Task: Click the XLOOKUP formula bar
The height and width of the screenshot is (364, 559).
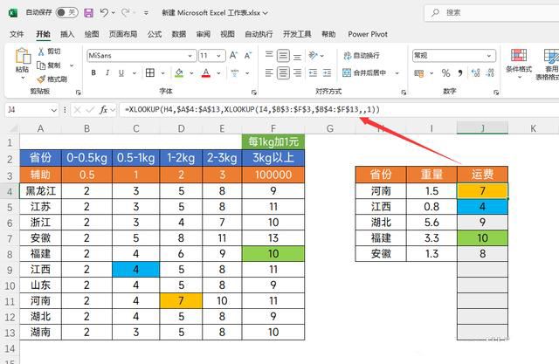Action: pyautogui.click(x=339, y=110)
